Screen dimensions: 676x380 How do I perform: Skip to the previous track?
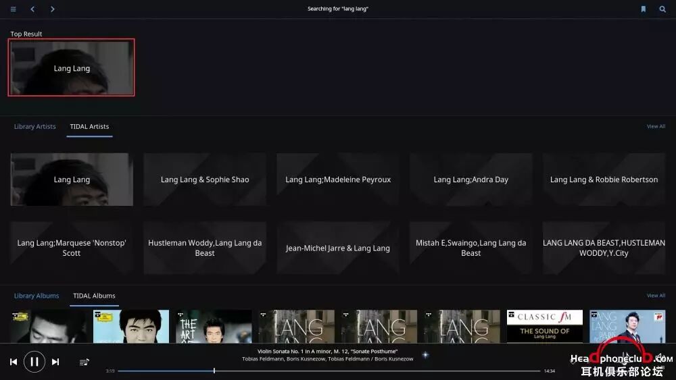pyautogui.click(x=14, y=362)
